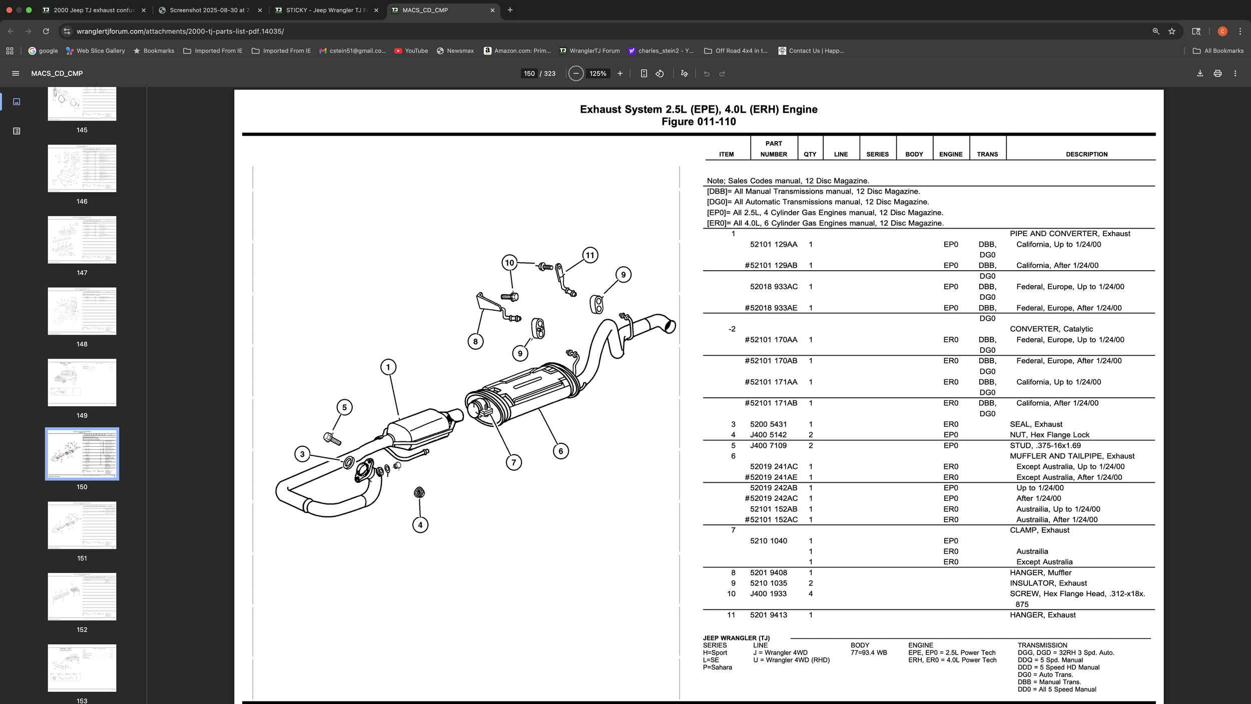Bookmark this page with the star icon

coord(1171,31)
